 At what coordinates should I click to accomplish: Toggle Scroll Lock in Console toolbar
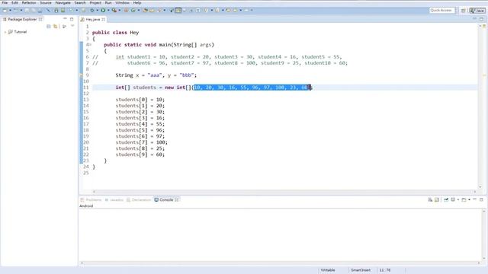(437, 199)
